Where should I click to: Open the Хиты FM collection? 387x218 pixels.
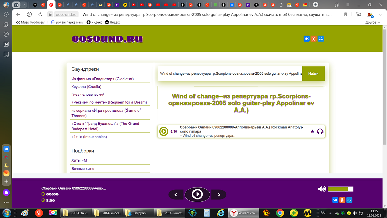click(x=79, y=160)
